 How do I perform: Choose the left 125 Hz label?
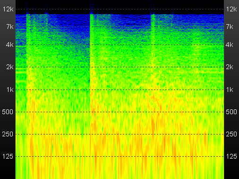[x=8, y=156]
